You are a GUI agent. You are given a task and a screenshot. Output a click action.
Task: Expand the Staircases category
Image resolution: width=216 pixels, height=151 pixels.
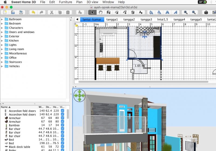pyautogui.click(x=2, y=62)
